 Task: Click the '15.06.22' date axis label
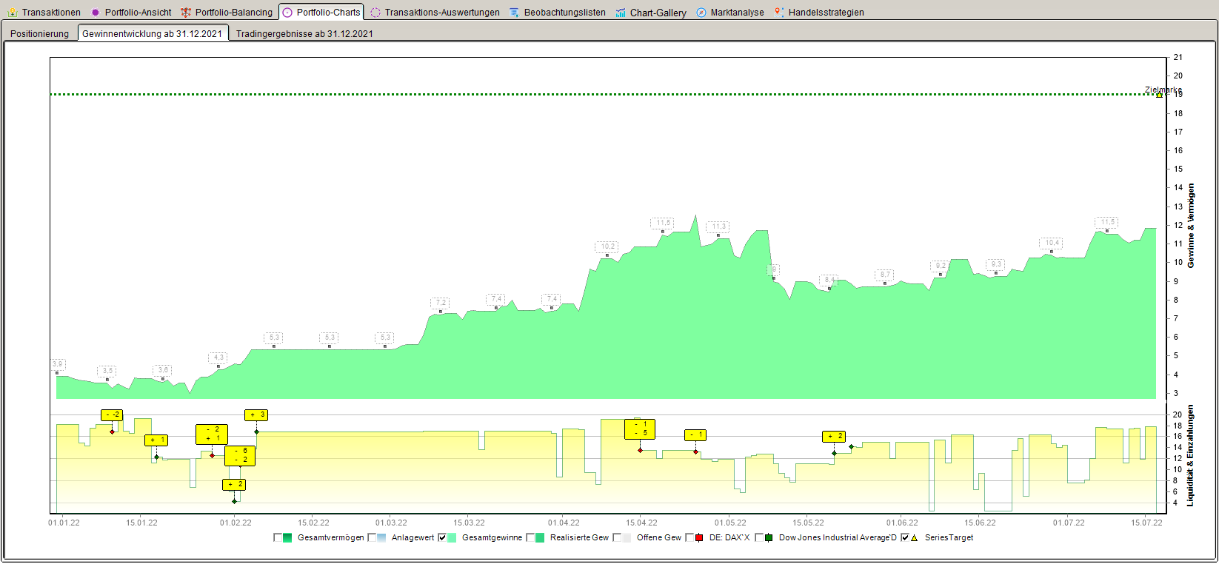(980, 523)
